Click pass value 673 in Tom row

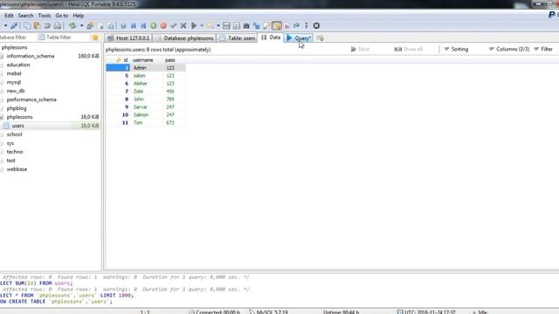pyautogui.click(x=170, y=122)
